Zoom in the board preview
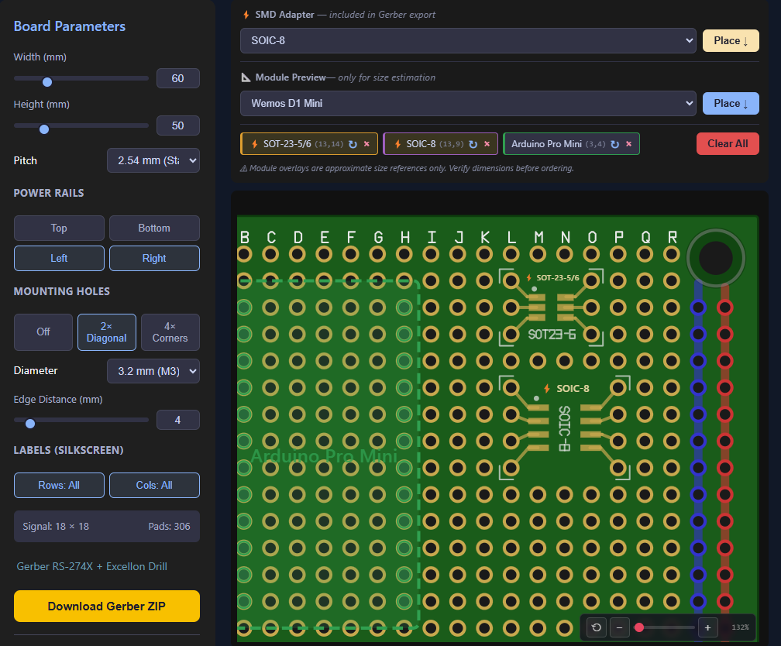This screenshot has height=646, width=781. [x=707, y=627]
